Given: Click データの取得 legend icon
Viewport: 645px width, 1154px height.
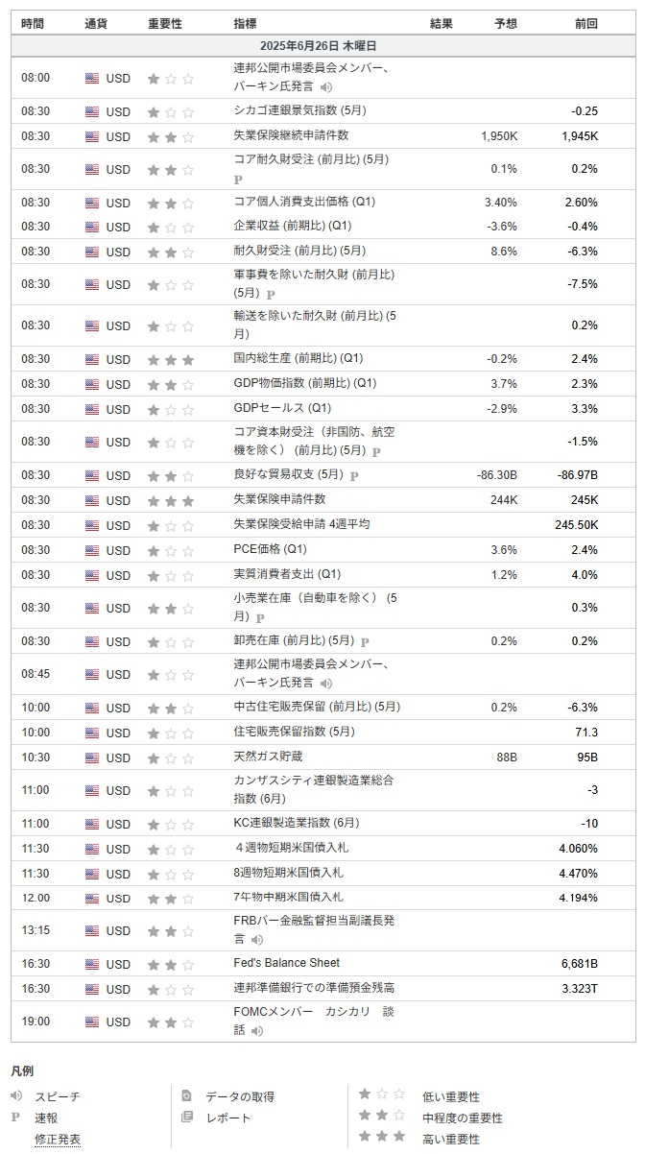Looking at the screenshot, I should point(187,1095).
